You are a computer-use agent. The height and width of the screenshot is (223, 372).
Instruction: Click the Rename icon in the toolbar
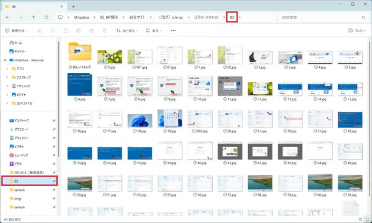pos(79,30)
